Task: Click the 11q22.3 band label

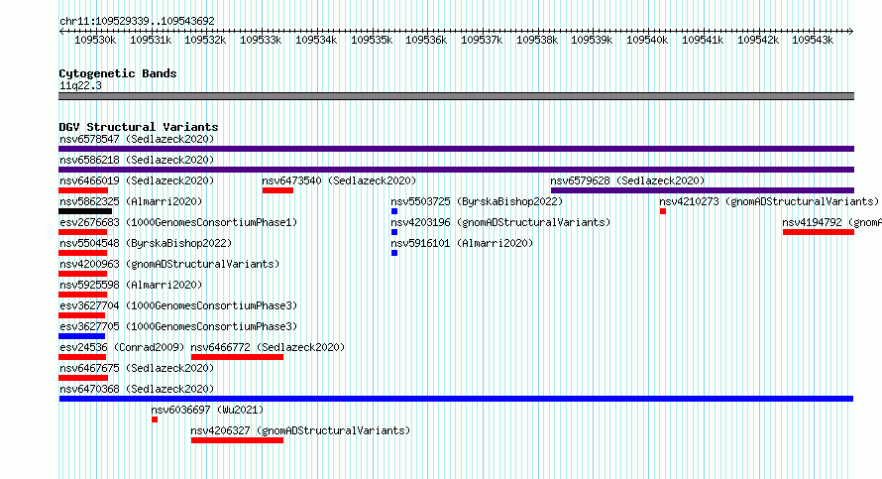Action: coord(80,85)
